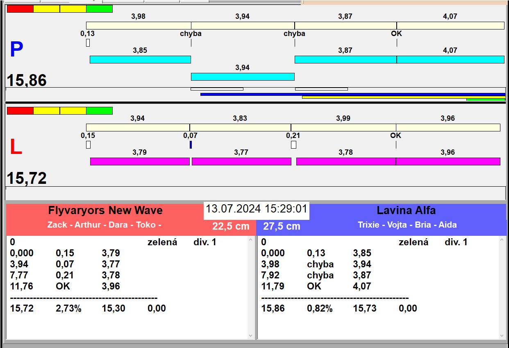This screenshot has width=509, height=348.
Task: Click the blue lane letter P
Action: click(x=16, y=50)
